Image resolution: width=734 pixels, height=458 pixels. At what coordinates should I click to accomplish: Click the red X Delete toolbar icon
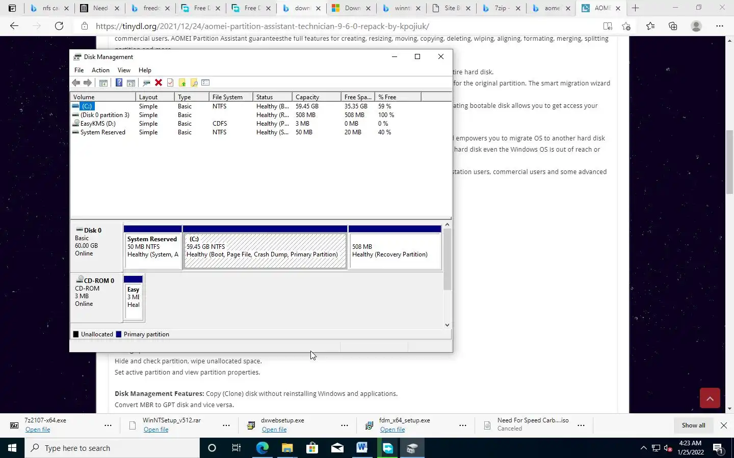[x=159, y=83]
